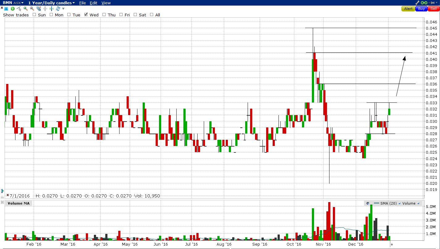Open the View menu
This screenshot has height=249, width=440.
(106, 3)
